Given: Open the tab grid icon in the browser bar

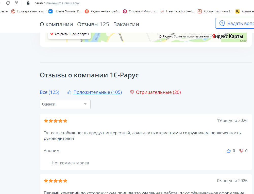Looking at the screenshot, I should coord(16,3).
